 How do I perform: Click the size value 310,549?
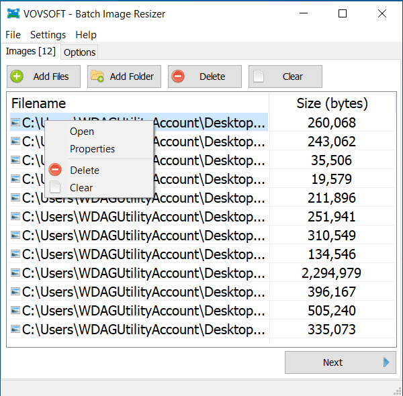[x=332, y=236]
